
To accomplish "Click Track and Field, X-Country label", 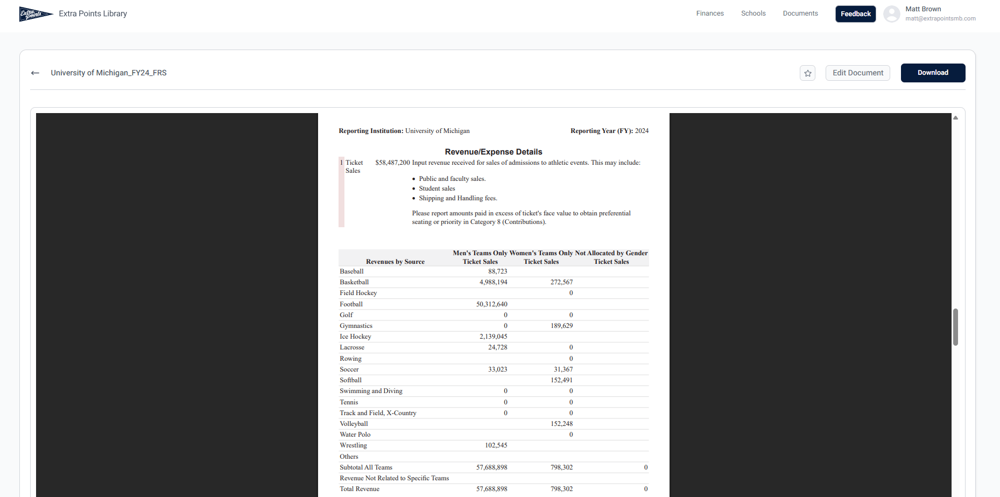I will [378, 413].
